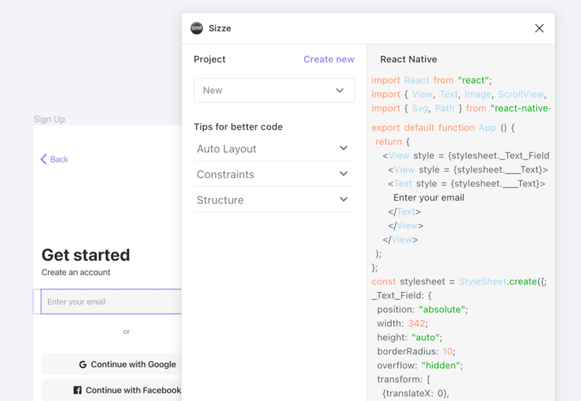
Task: Expand the Auto Layout tip
Action: (x=274, y=148)
